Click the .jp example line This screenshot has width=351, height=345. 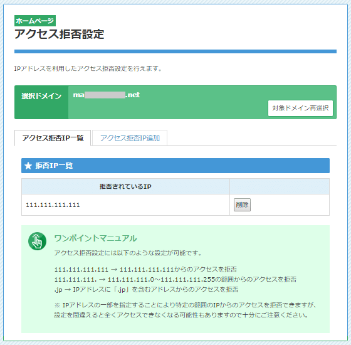146,289
